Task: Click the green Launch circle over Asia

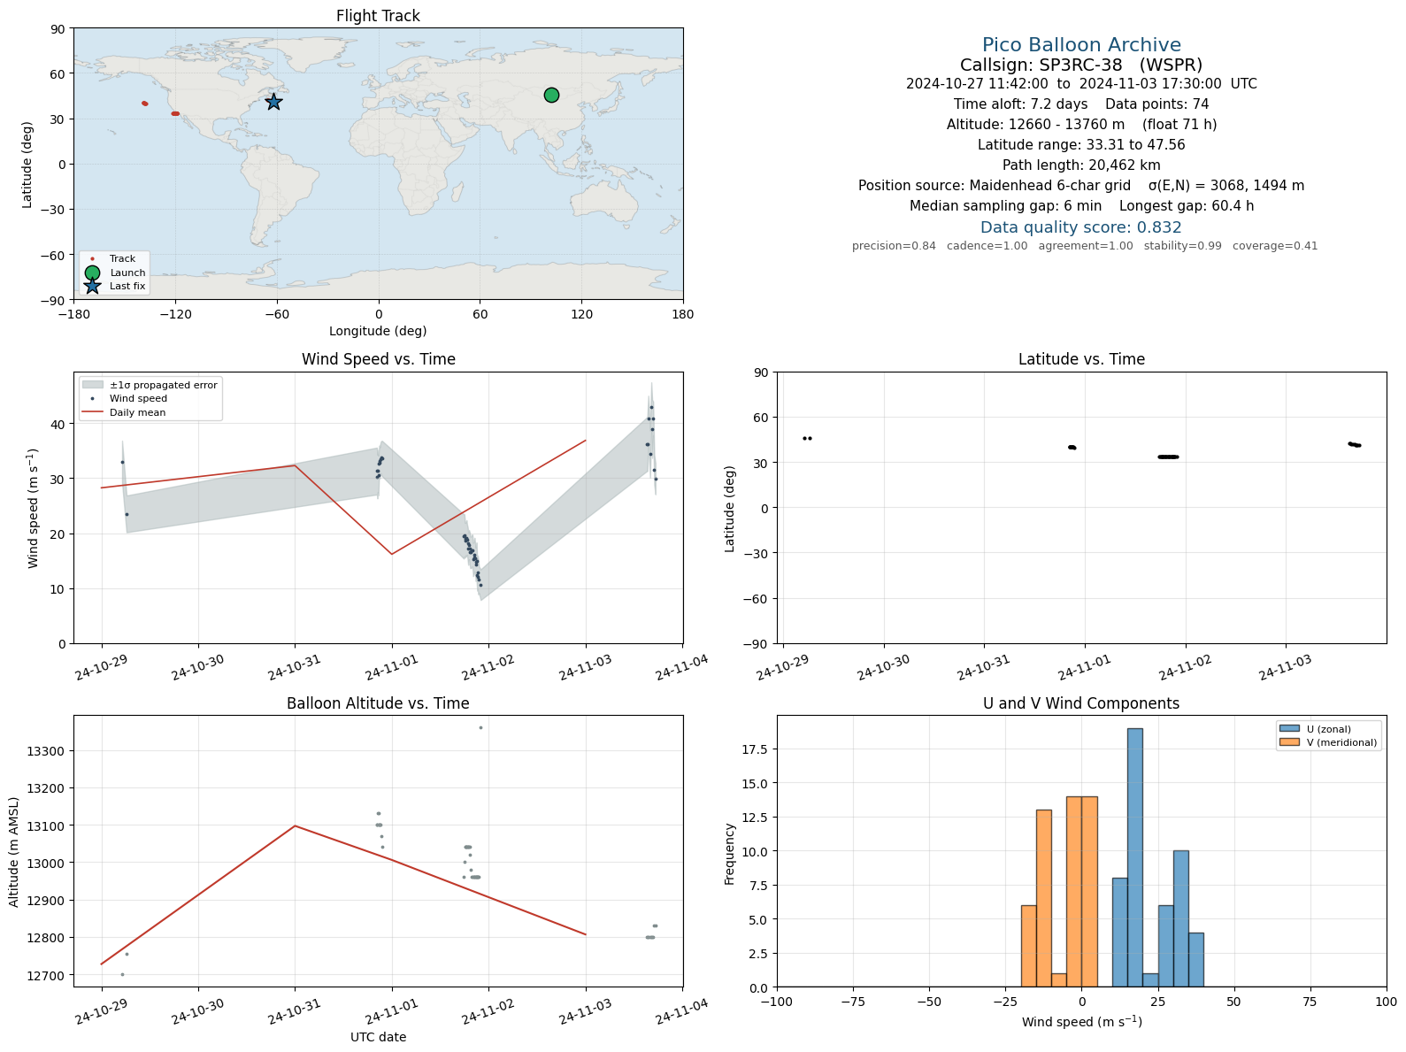Action: pyautogui.click(x=551, y=95)
